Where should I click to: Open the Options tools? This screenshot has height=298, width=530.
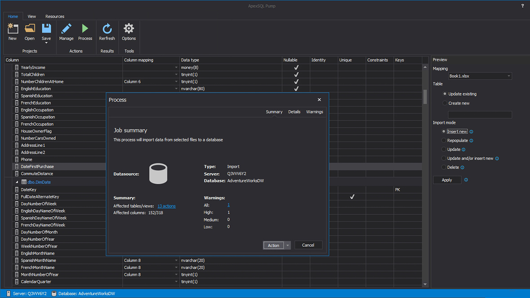129,31
